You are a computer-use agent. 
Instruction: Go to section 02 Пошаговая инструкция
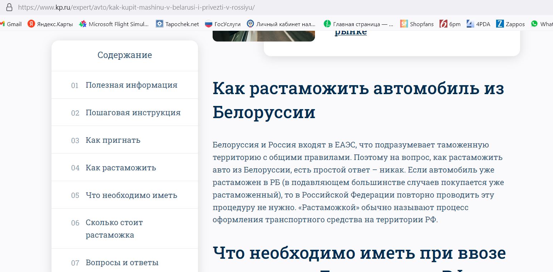[125, 113]
